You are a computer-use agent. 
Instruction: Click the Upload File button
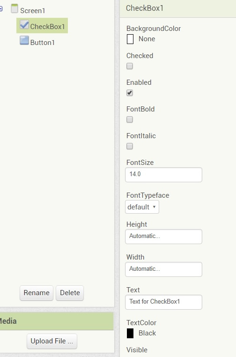52,341
